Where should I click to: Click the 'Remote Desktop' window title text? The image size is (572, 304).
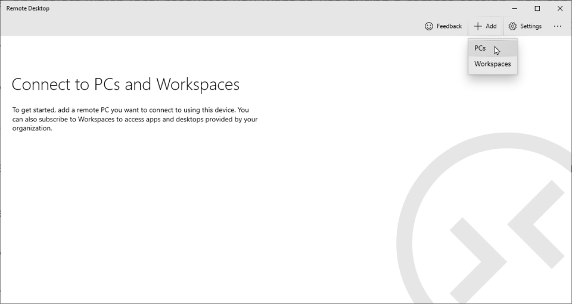pyautogui.click(x=28, y=8)
